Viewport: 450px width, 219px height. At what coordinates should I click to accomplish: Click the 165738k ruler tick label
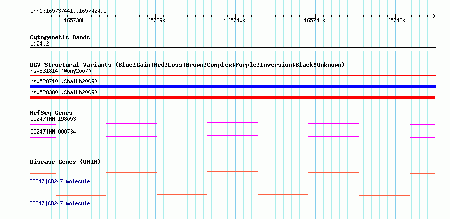coord(75,20)
